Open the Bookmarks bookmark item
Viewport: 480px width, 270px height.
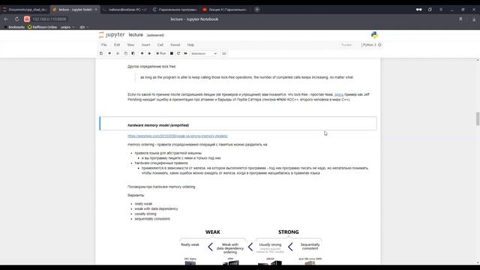click(14, 27)
